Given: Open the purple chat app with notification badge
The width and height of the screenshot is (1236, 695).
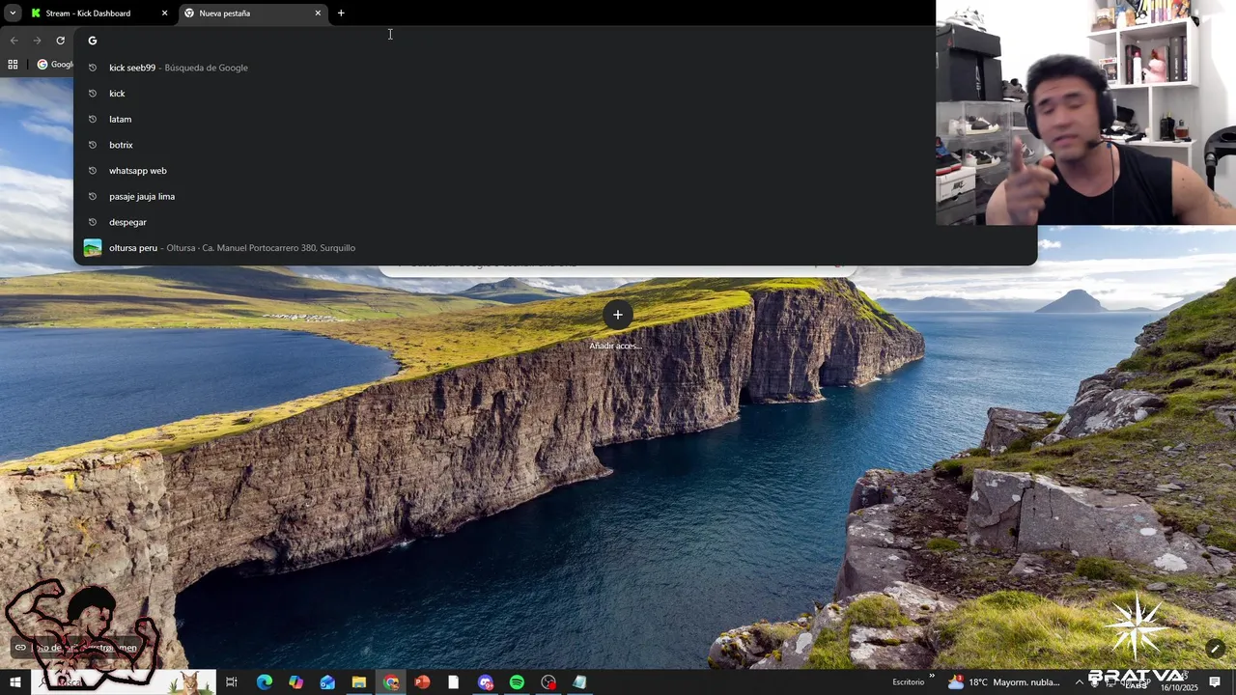Looking at the screenshot, I should coord(486,682).
